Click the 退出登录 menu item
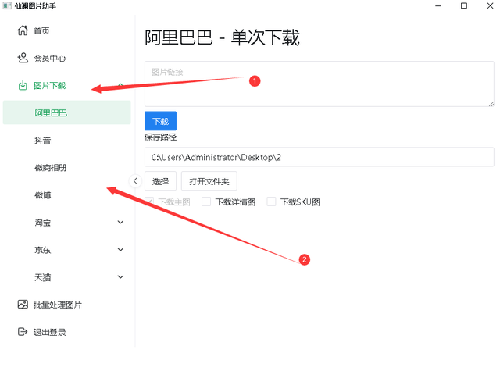Screen dimensions: 500x371 66,332
